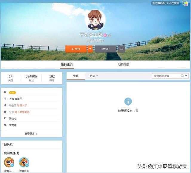Click the yellow level badge

click(x=12, y=92)
